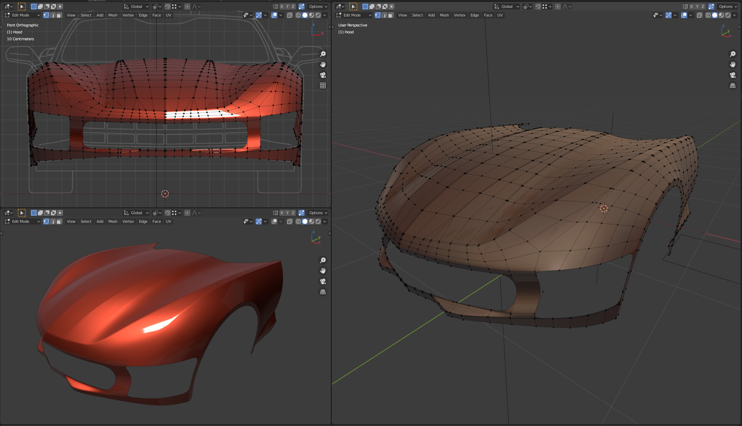Screen dimensions: 742x426
Task: Expand Options dropdown in bottom-left viewport
Action: tap(318, 213)
